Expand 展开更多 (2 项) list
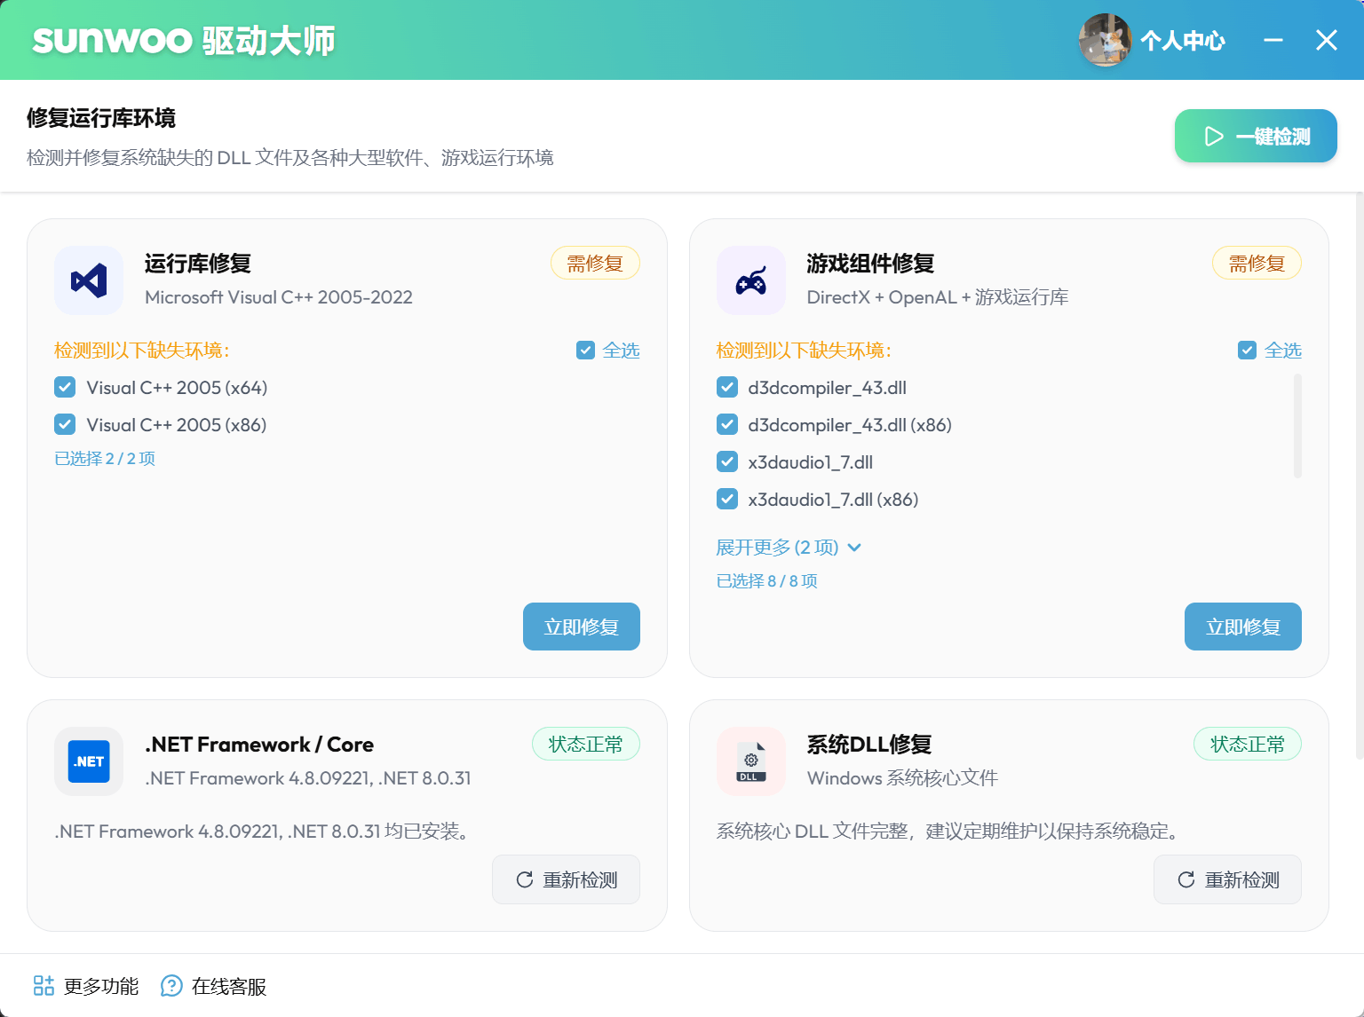The image size is (1364, 1017). (x=789, y=547)
